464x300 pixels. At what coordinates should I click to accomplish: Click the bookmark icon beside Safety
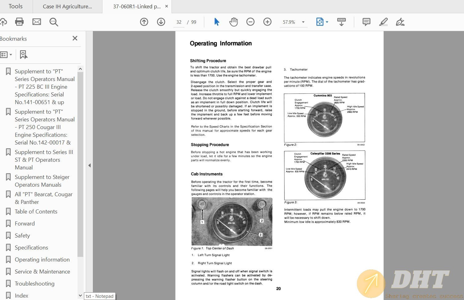click(x=9, y=236)
